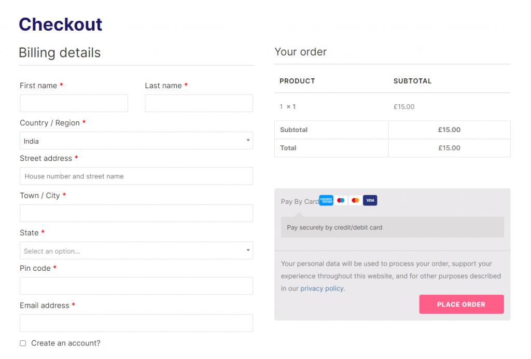The image size is (531, 359).
Task: Focus the Last name field
Action: point(199,103)
